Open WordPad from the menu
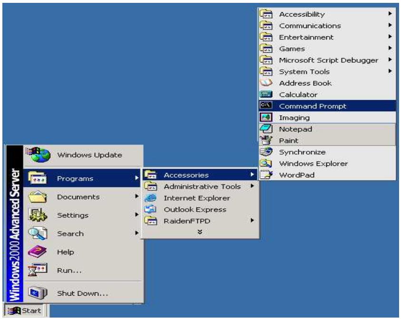The image size is (401, 319). pyautogui.click(x=327, y=175)
